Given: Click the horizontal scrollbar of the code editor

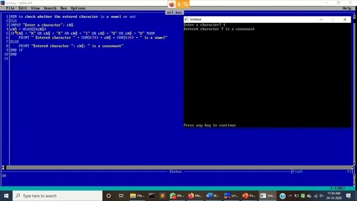Looking at the screenshot, I should click(178, 167).
